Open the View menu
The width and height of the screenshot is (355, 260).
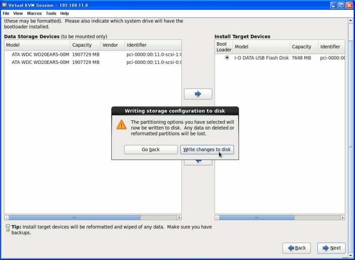[18, 13]
